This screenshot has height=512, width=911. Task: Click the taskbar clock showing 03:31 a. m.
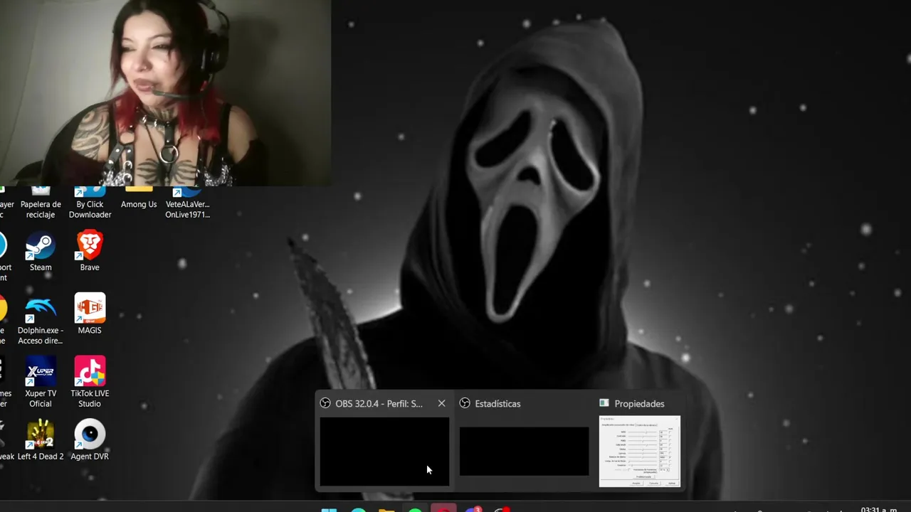(878, 509)
